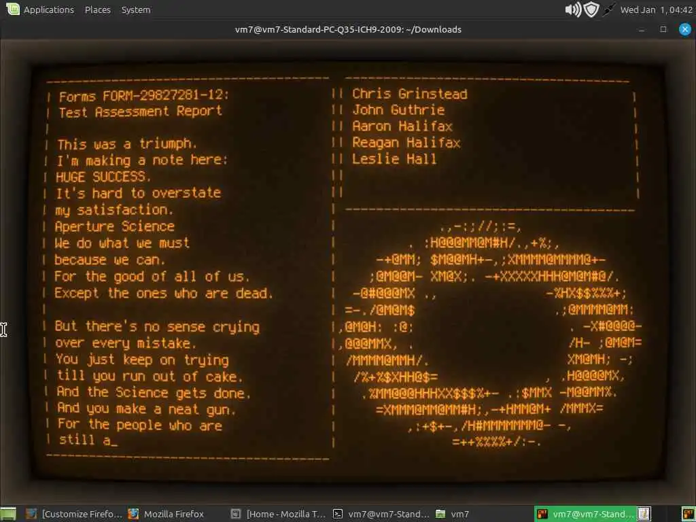Close the terminal with the blue X
696x522 pixels.
[x=685, y=29]
